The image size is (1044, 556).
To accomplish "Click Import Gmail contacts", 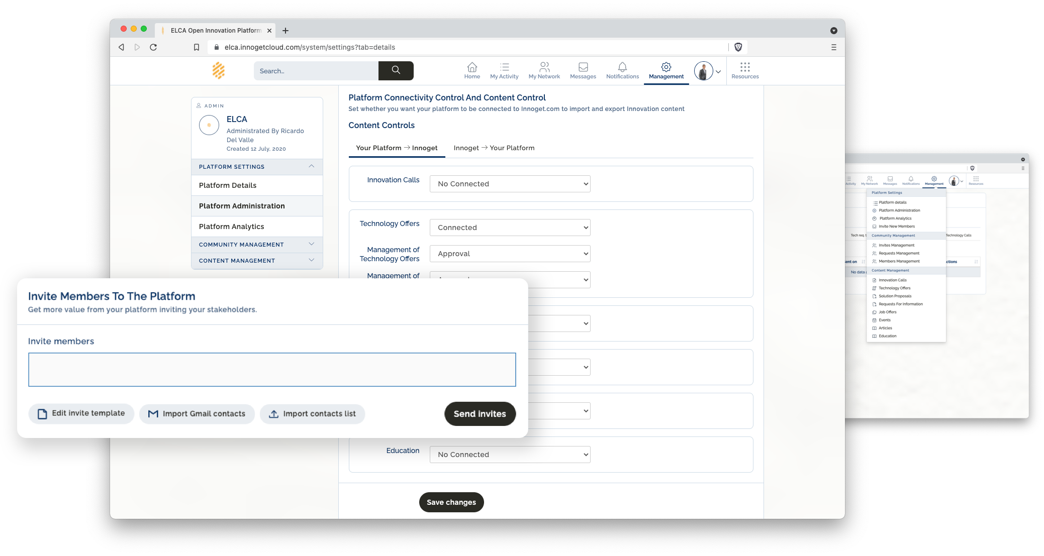I will coord(197,414).
